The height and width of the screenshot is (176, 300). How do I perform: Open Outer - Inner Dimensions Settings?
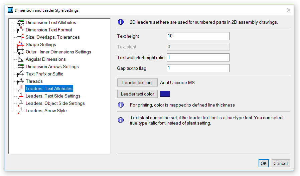click(58, 52)
